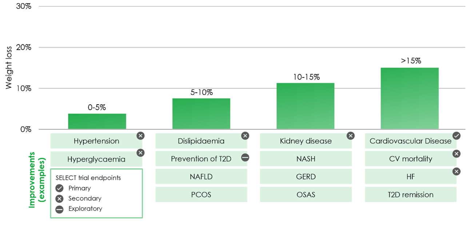Select the T2D remission box

point(410,194)
